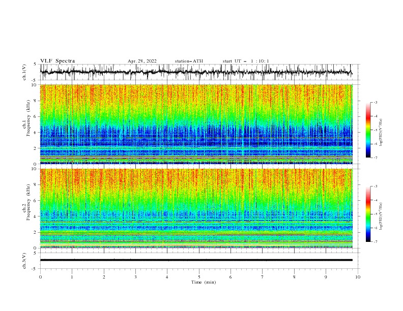
Task: Click time axis tick label "8"
Action: pos(294,277)
